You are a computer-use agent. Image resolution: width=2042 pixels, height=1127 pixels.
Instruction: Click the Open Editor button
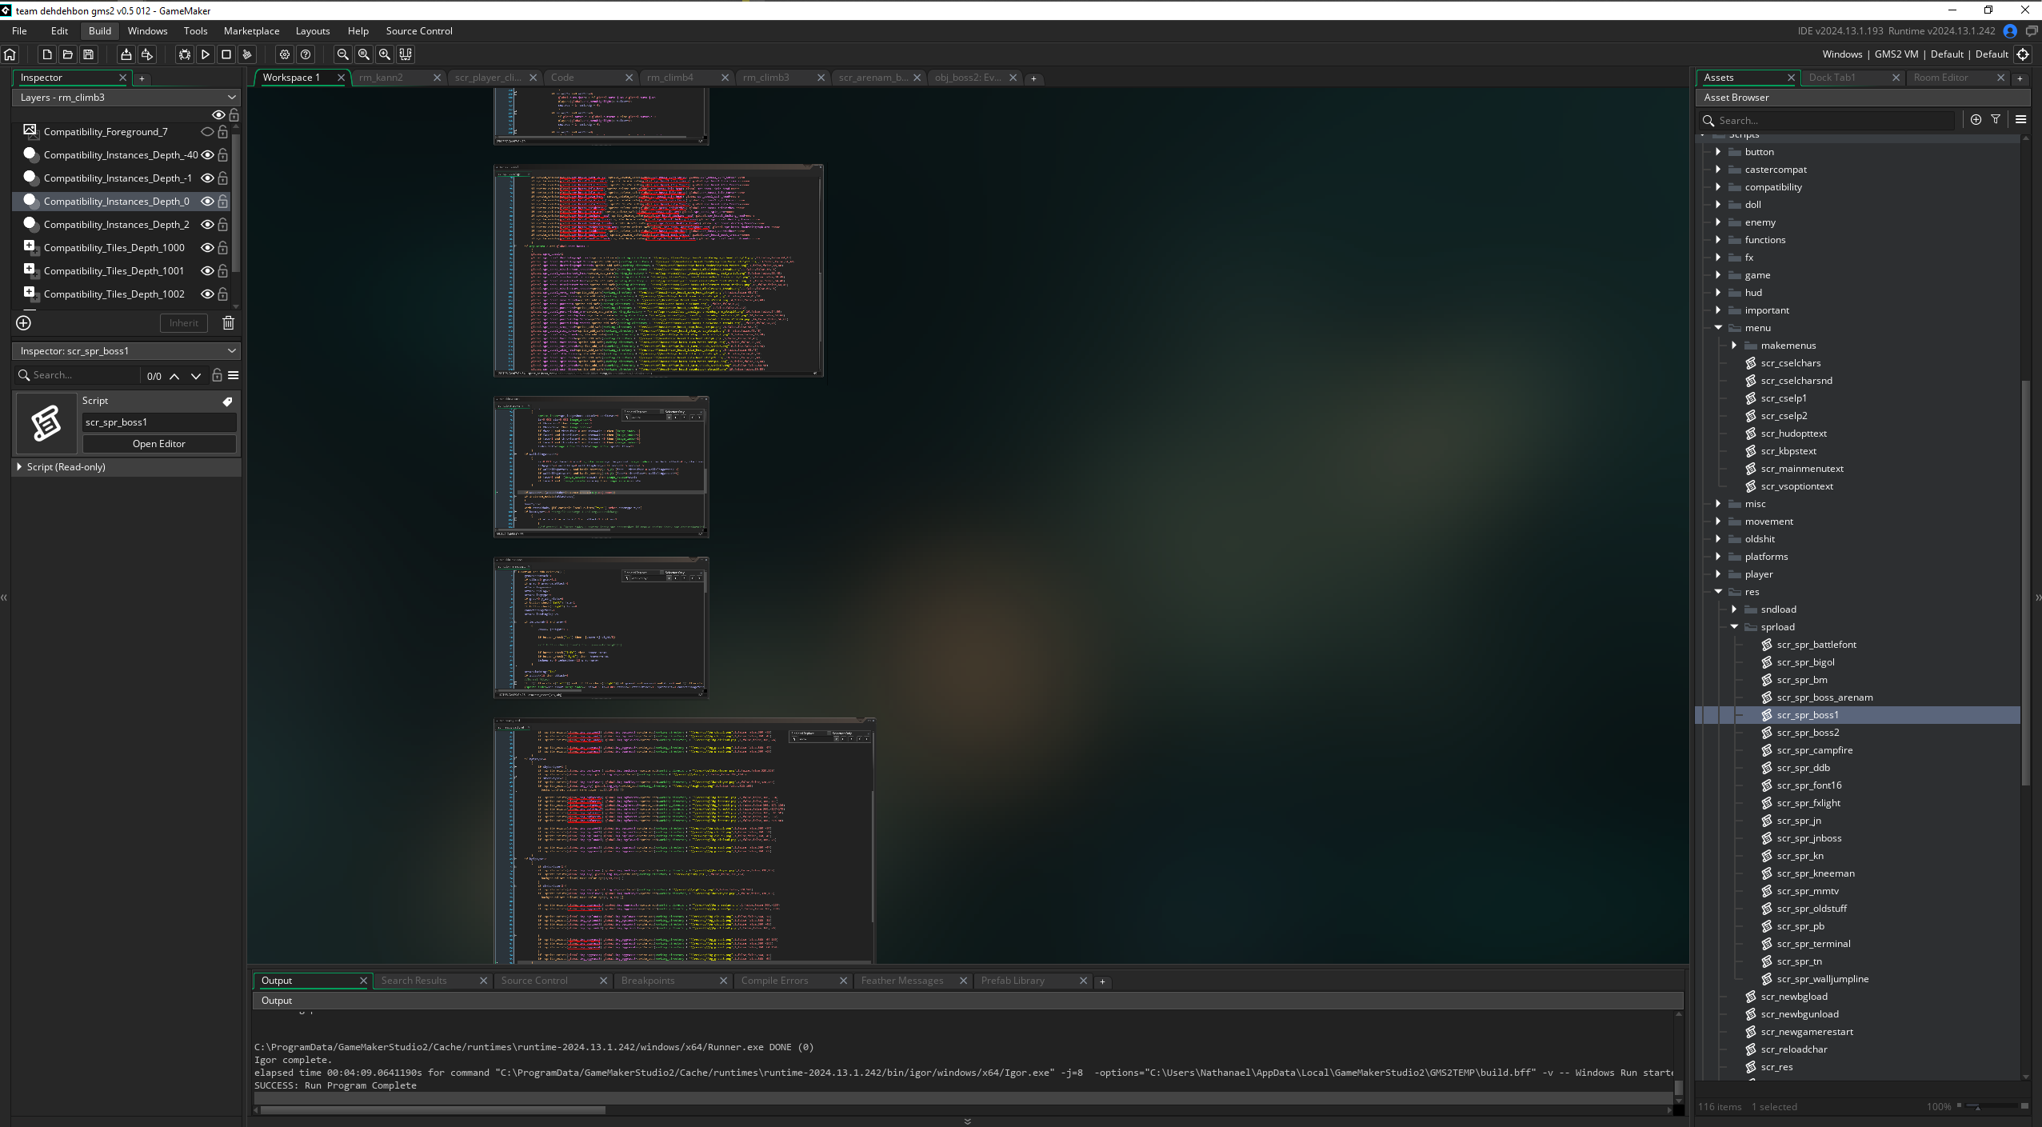pyautogui.click(x=158, y=444)
